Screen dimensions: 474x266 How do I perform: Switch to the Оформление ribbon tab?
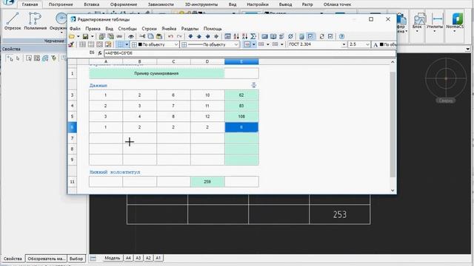coord(124,4)
